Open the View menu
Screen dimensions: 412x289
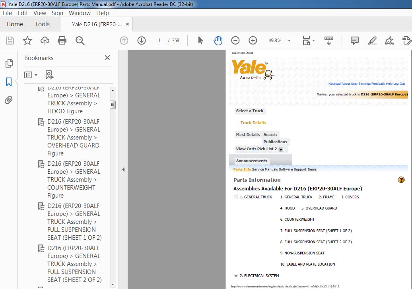pyautogui.click(x=40, y=13)
